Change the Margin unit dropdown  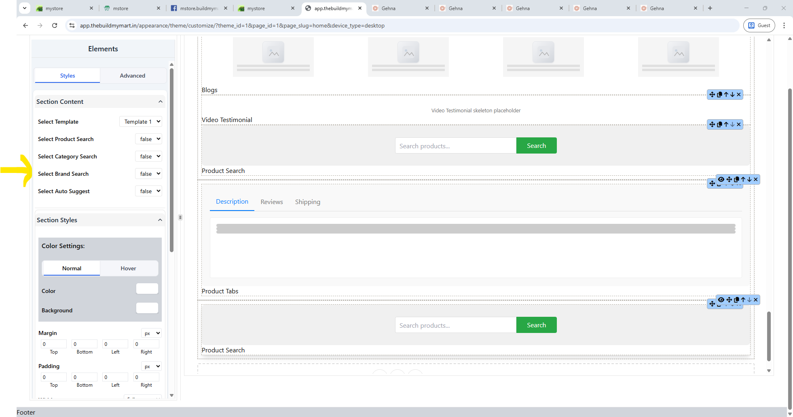[x=151, y=333]
